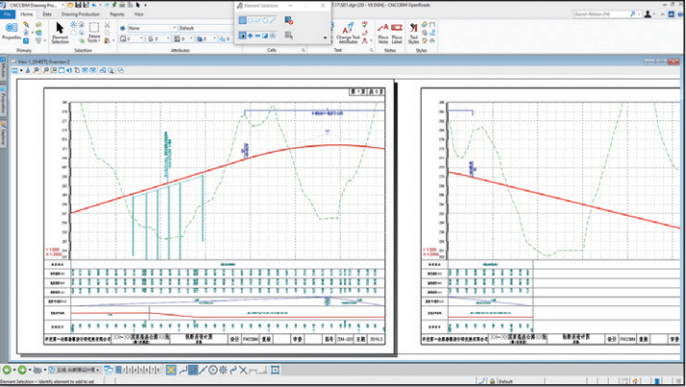Image resolution: width=686 pixels, height=387 pixels.
Task: Toggle view 1 button in view group
Action: pyautogui.click(x=119, y=370)
